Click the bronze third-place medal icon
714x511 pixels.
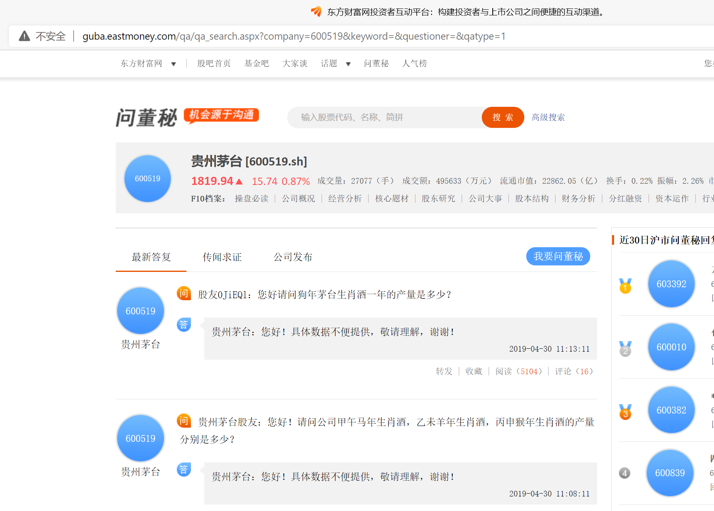625,412
